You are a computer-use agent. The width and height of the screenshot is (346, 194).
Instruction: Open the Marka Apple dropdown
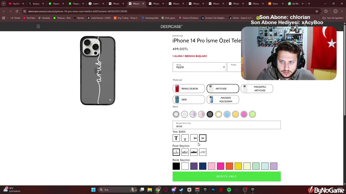(x=199, y=67)
